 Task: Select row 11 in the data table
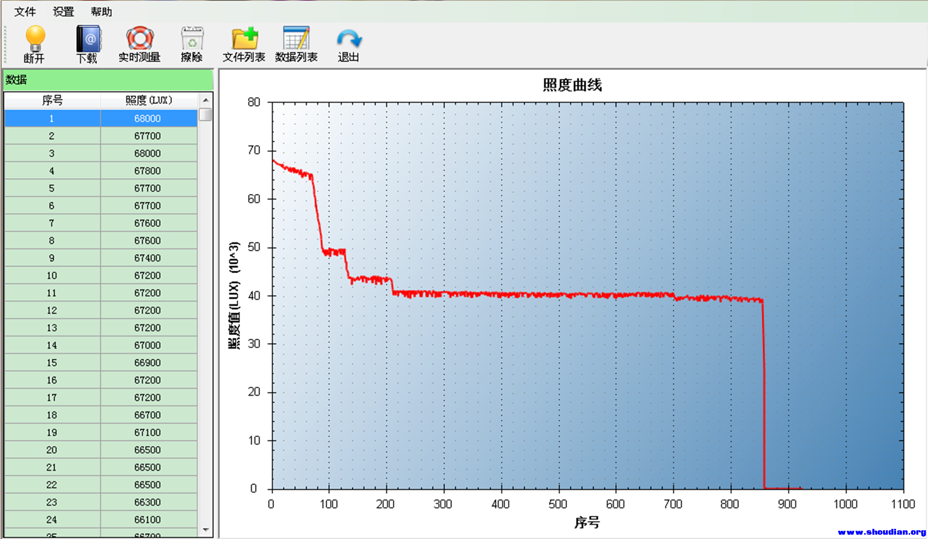coord(101,293)
